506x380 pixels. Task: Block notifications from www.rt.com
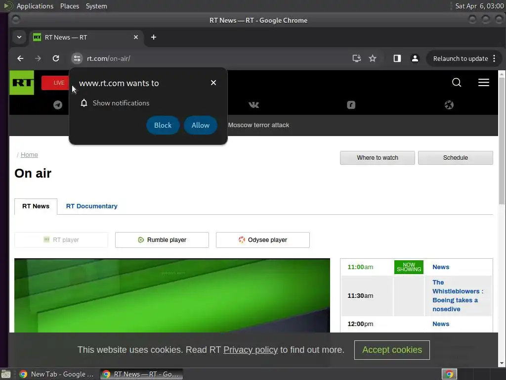click(x=163, y=125)
